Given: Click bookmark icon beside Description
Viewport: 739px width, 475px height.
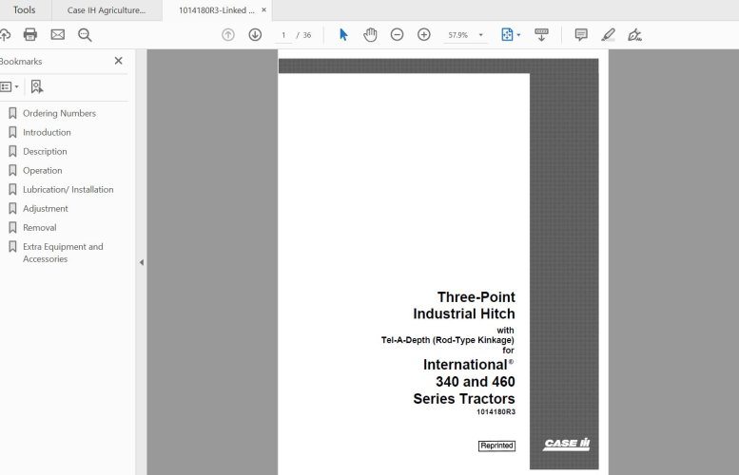Looking at the screenshot, I should [12, 152].
